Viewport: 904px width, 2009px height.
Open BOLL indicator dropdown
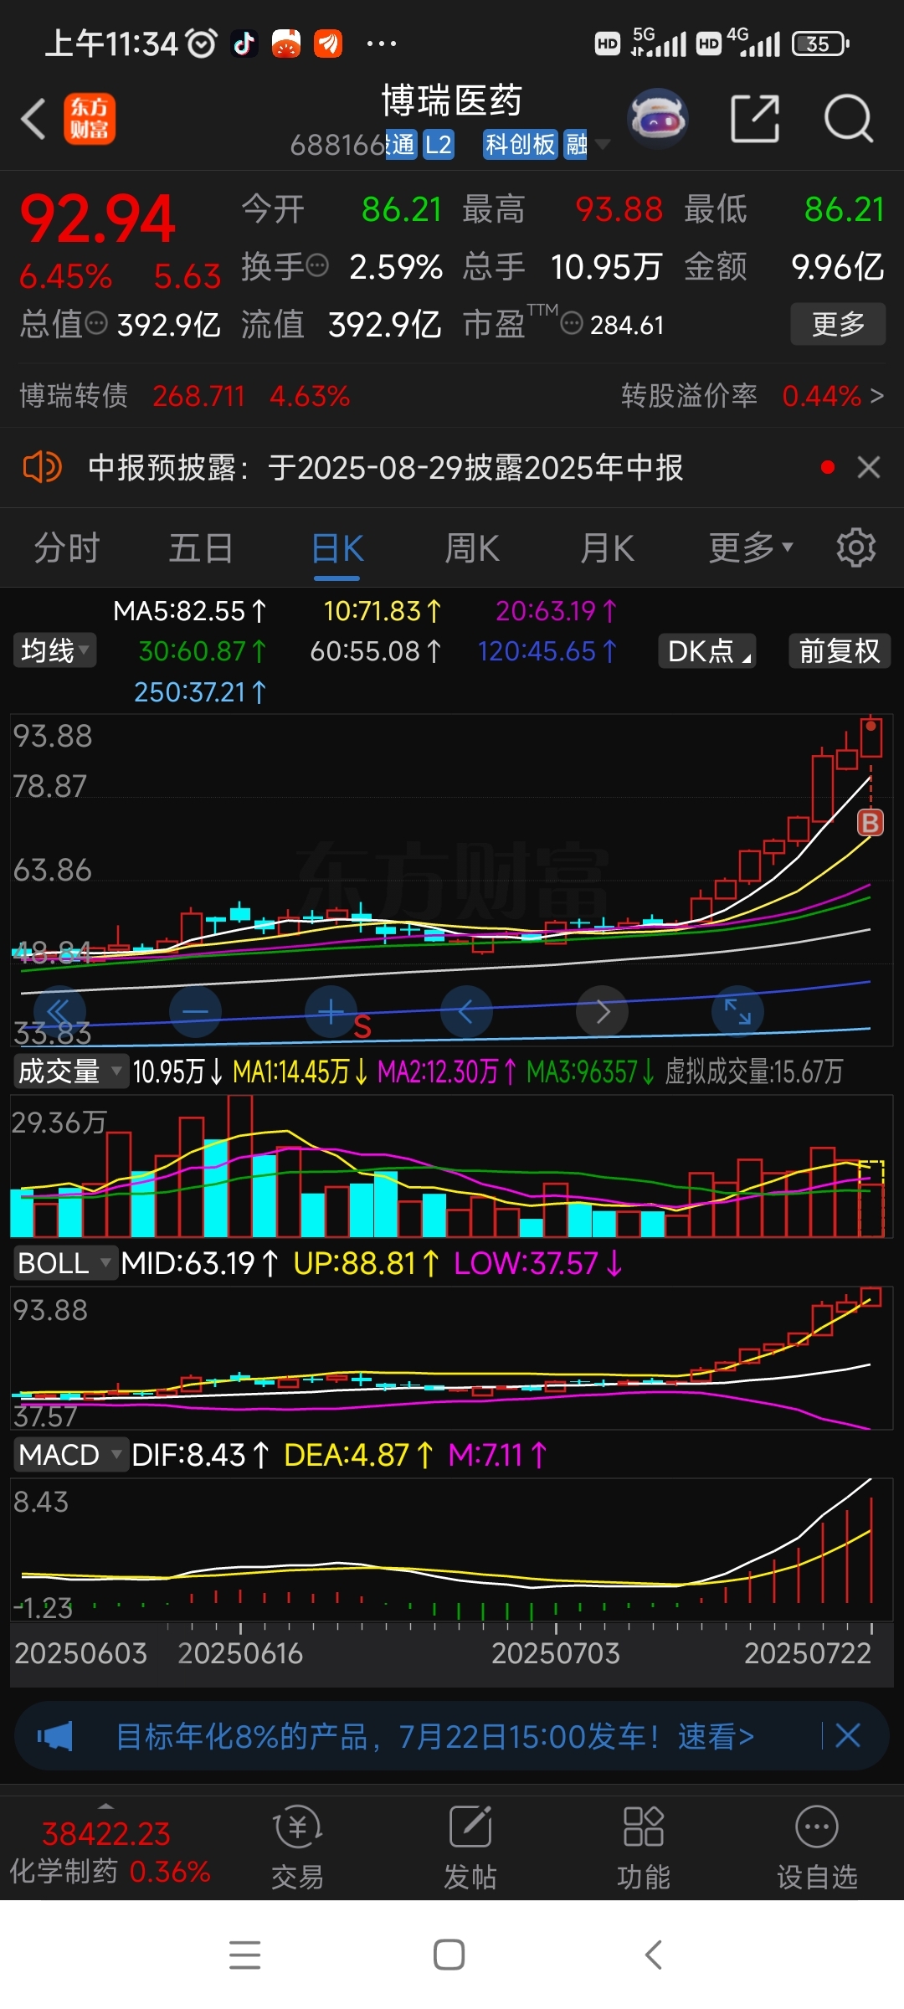pos(64,1262)
